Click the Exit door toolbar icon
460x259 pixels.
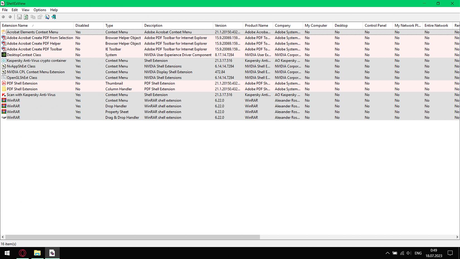pyautogui.click(x=54, y=17)
